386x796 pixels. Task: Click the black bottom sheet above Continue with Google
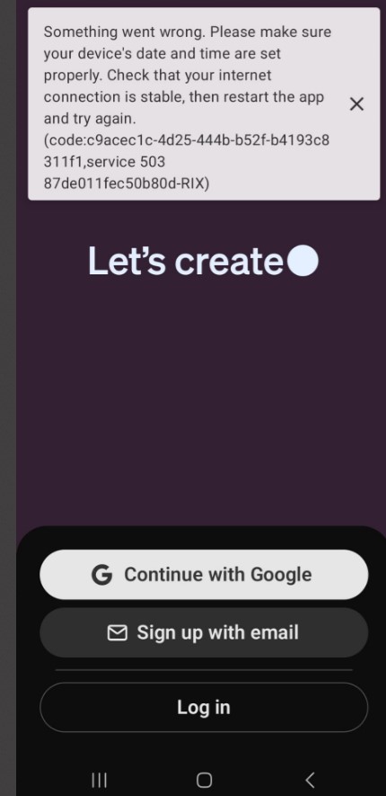pos(203,538)
